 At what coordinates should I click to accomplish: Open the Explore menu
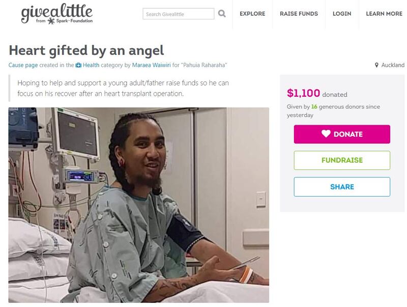pyautogui.click(x=252, y=14)
